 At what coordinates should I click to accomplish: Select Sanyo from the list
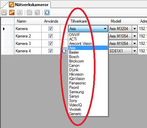(88, 96)
